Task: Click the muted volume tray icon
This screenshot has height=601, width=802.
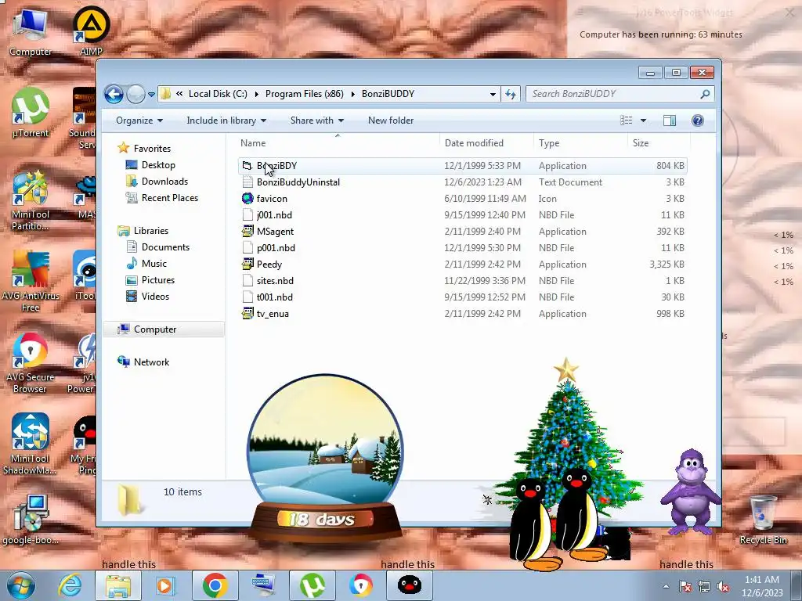Action: (723, 587)
